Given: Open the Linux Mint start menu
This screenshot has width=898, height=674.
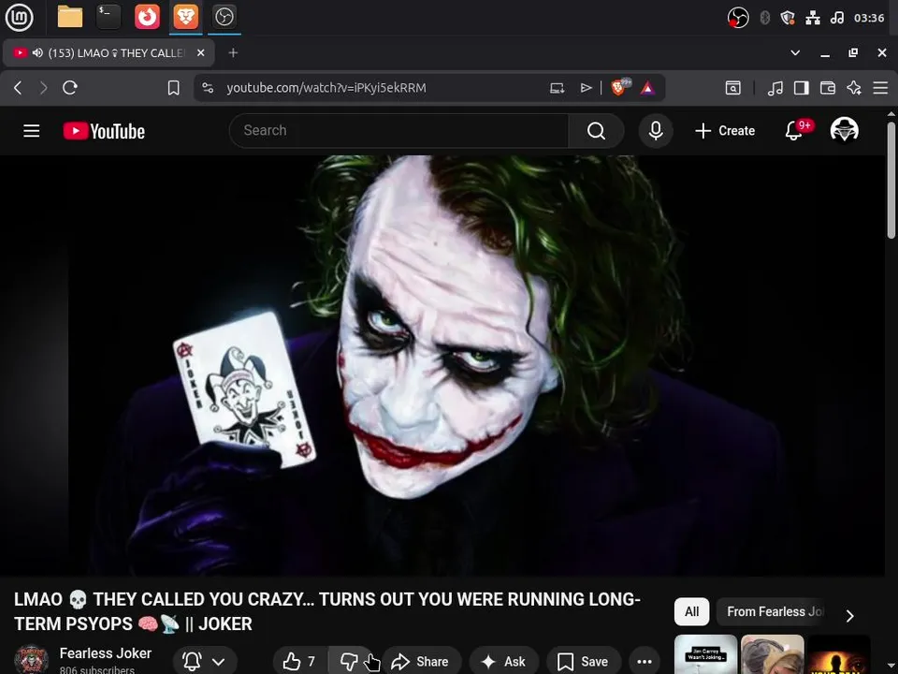Looking at the screenshot, I should click(x=19, y=17).
